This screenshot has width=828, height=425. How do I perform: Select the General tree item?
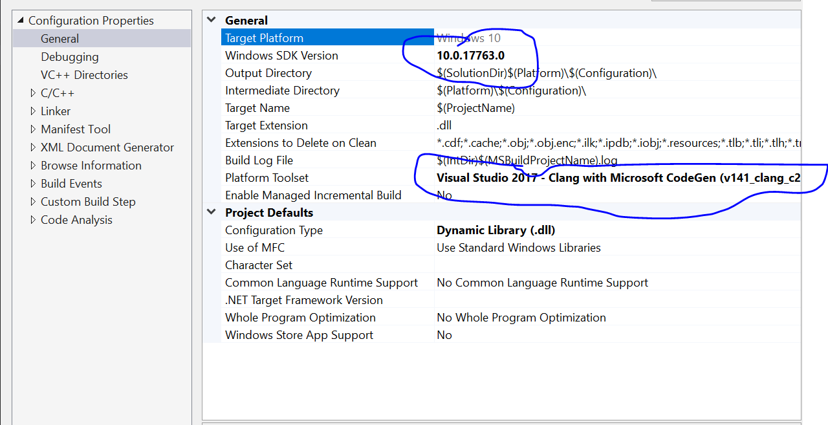tap(60, 39)
